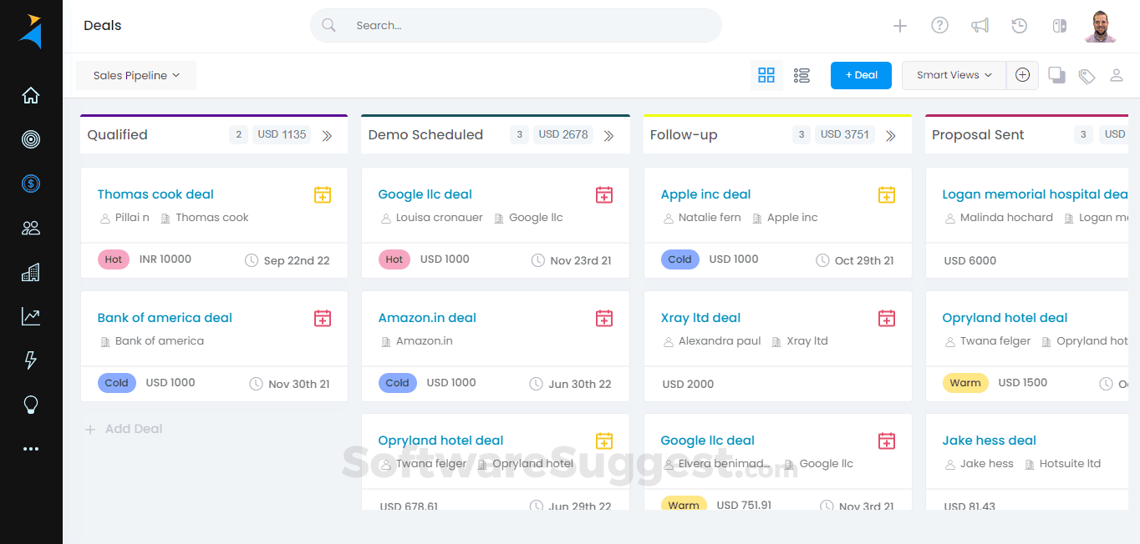
Task: Click contact name Louisa cronauer
Action: click(440, 218)
